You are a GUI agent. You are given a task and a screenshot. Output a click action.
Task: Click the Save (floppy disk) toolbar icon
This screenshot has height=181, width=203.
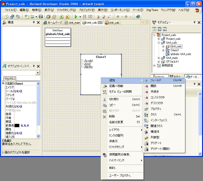click(41, 17)
